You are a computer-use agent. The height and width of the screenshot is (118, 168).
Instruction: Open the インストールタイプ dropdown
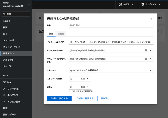[x=111, y=42]
